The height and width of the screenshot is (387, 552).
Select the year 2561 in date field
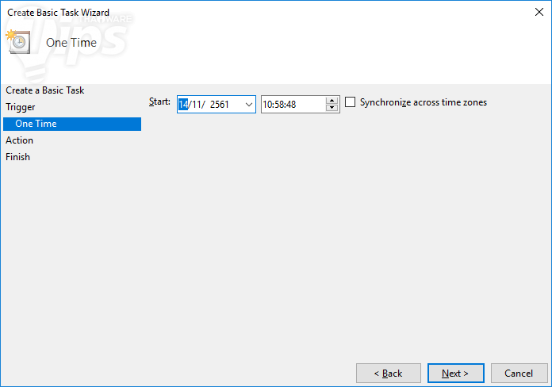220,104
